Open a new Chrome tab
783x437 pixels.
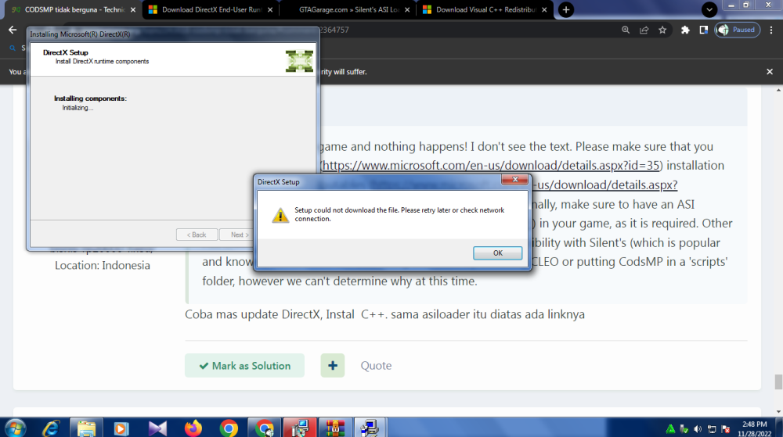(566, 9)
